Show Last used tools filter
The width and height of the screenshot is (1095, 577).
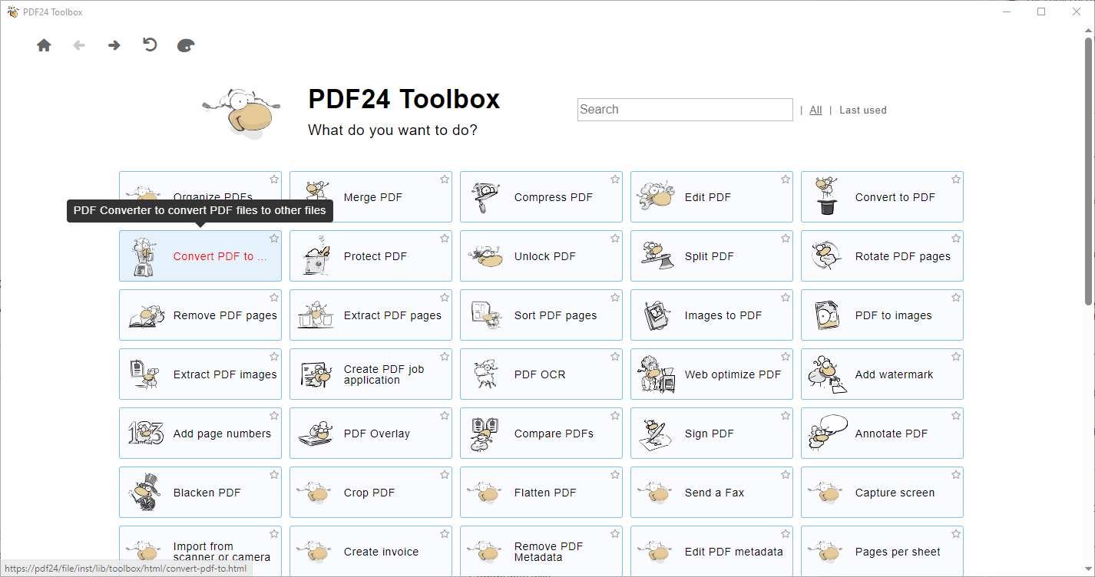(x=863, y=110)
